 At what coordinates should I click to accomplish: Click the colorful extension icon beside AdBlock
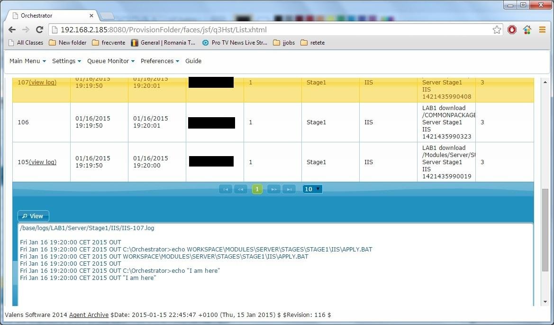527,29
